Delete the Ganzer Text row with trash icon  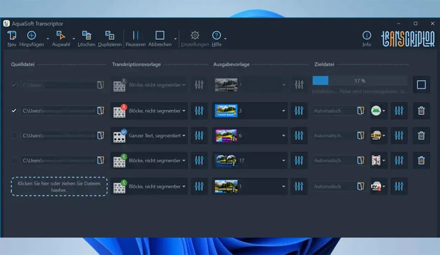(x=421, y=135)
